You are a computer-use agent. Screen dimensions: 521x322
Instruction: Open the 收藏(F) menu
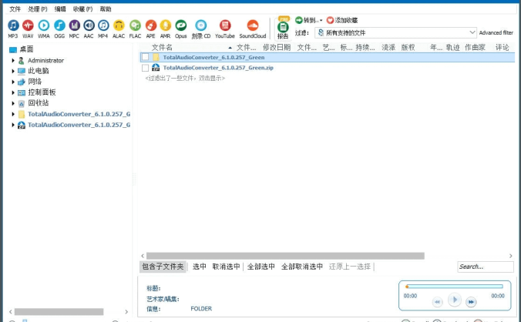(x=82, y=9)
